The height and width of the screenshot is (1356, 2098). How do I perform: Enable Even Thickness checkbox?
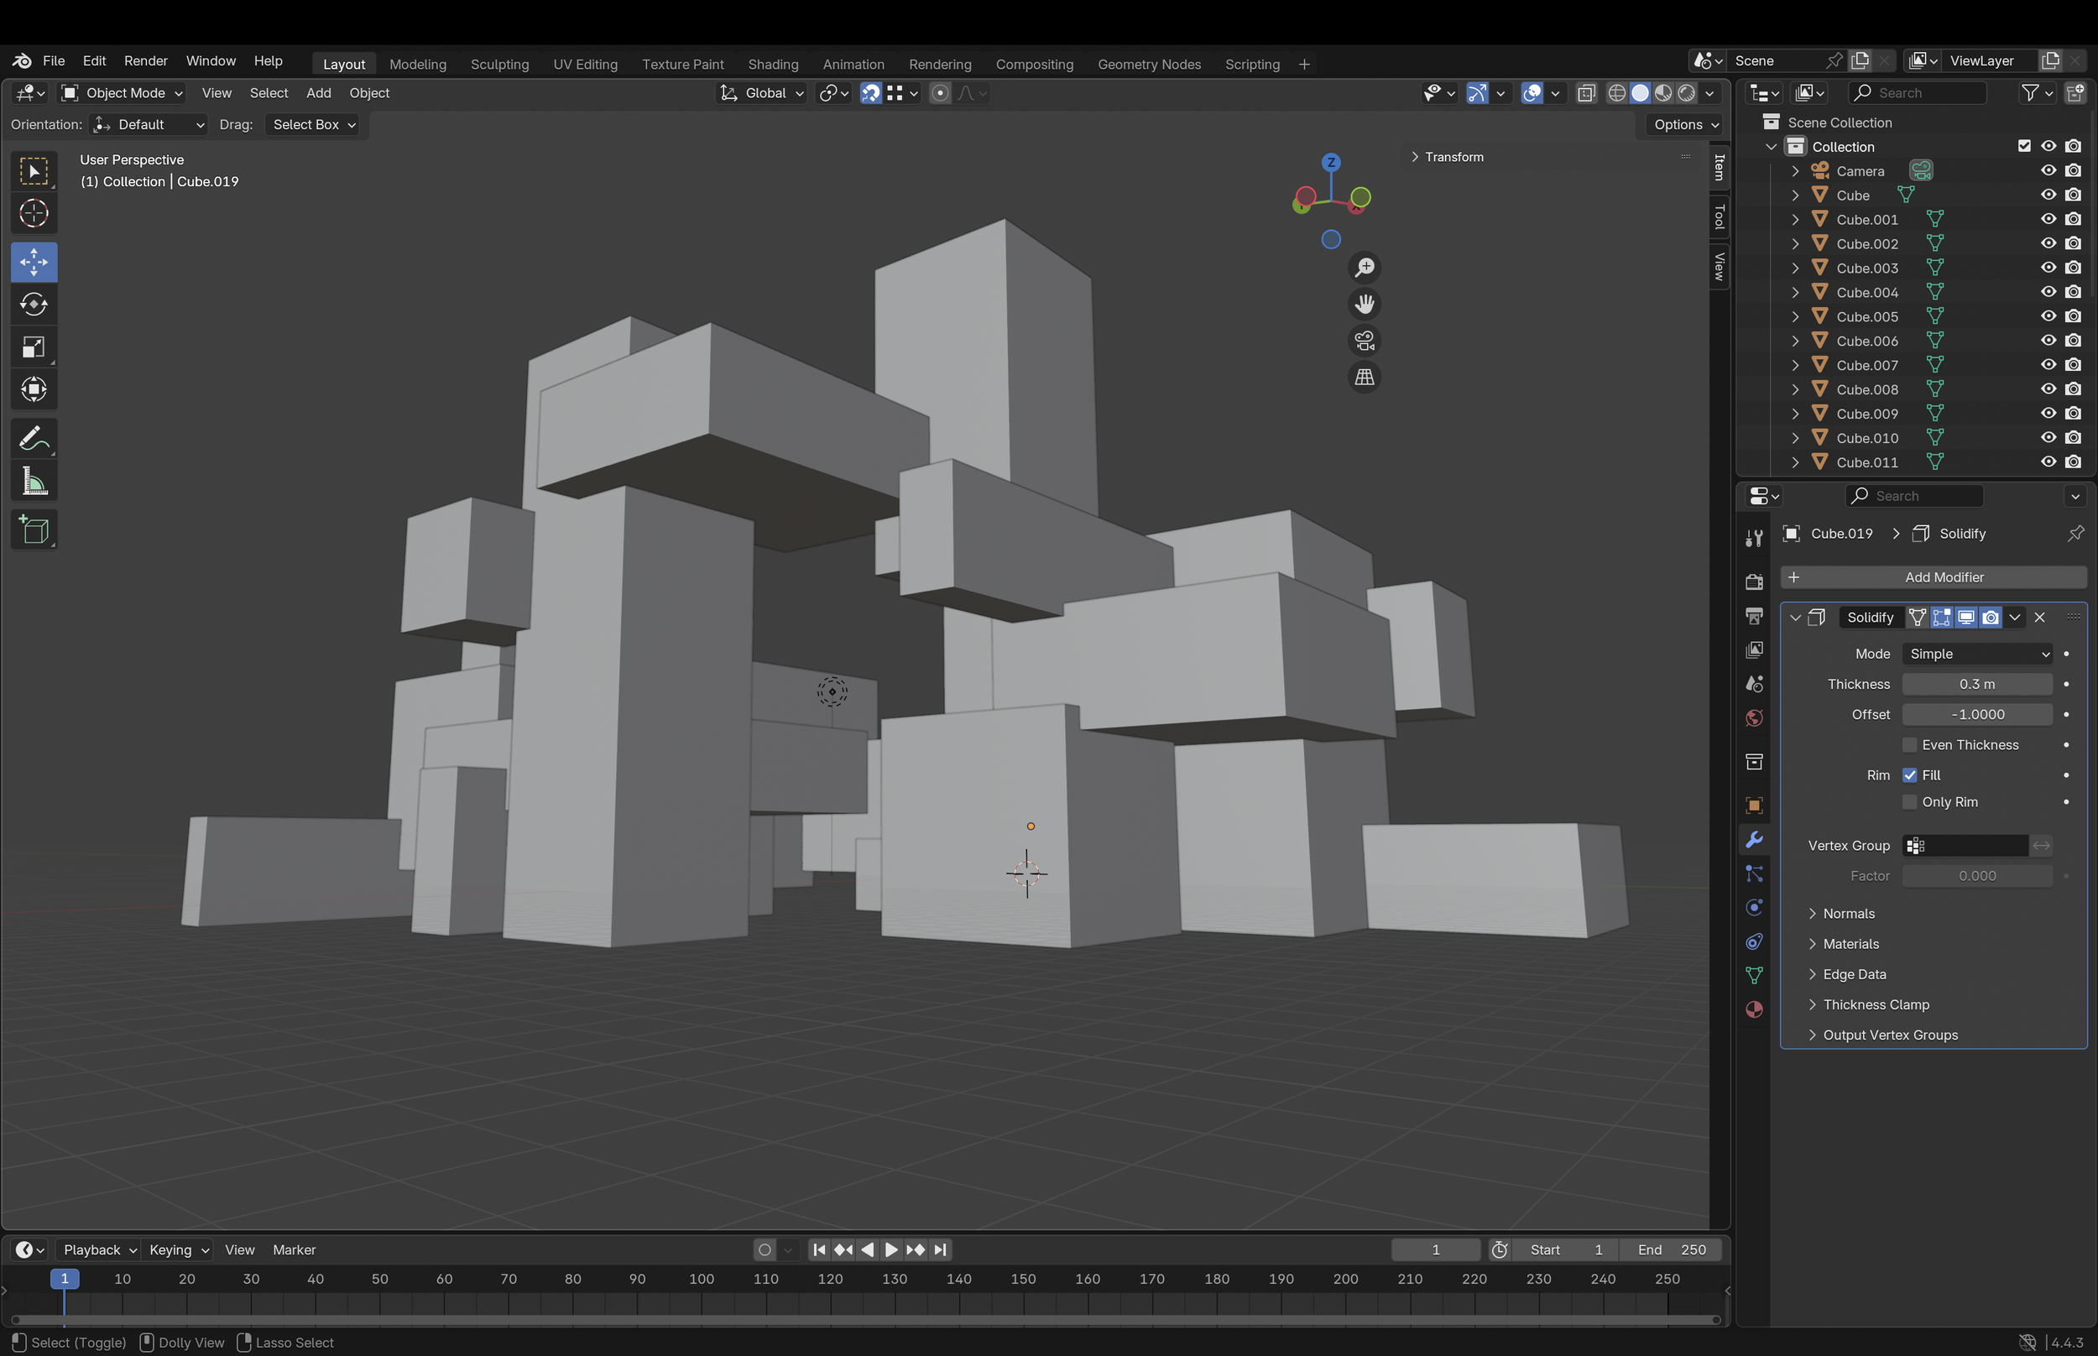1909,745
